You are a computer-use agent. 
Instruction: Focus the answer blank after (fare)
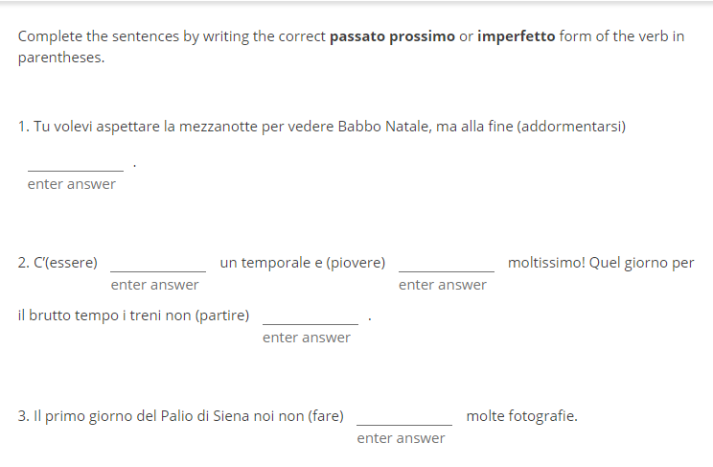(x=404, y=415)
